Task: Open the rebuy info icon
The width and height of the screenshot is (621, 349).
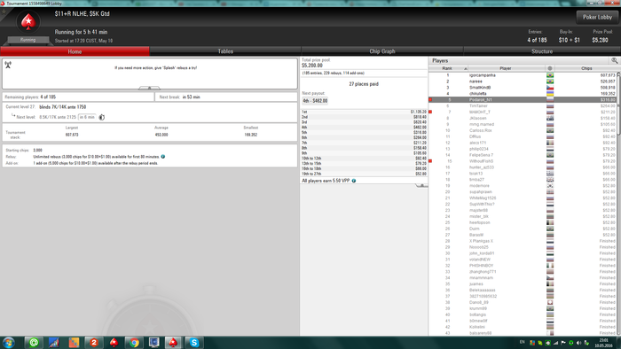Action: (x=162, y=157)
